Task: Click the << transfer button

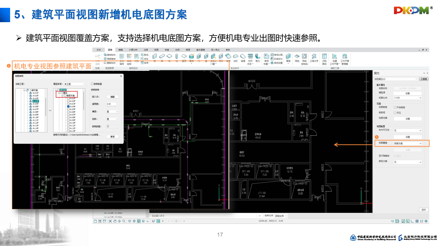Action: pos(50,110)
